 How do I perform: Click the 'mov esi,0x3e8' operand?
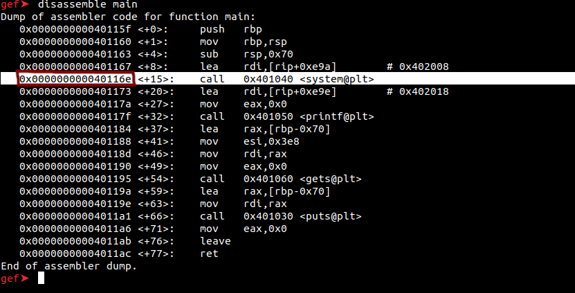(x=271, y=141)
